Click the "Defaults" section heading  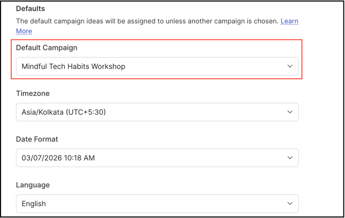tap(30, 9)
